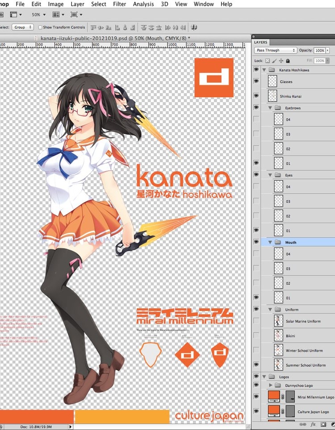Collapse the Eyes group
335x430 pixels.
(270, 175)
